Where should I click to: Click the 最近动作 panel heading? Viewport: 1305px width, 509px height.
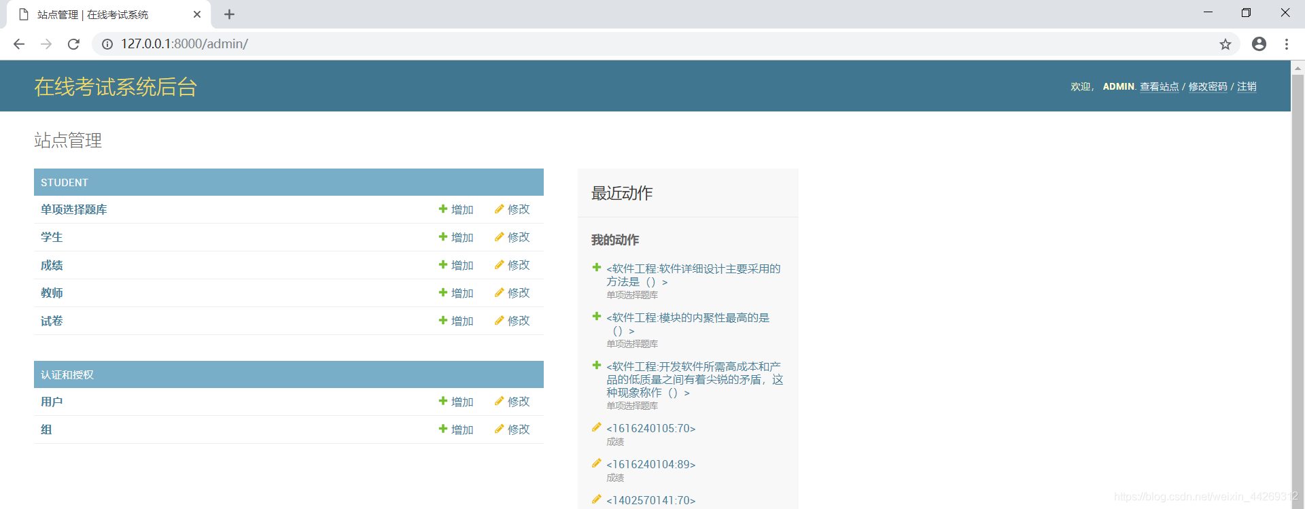point(622,193)
